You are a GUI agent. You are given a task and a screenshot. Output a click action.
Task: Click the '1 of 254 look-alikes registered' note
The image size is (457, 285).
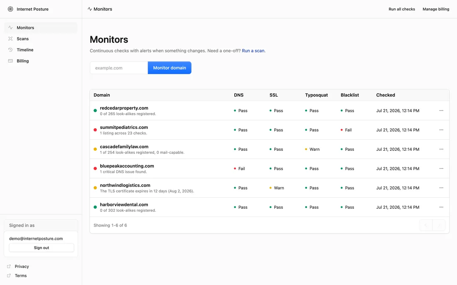click(x=142, y=152)
